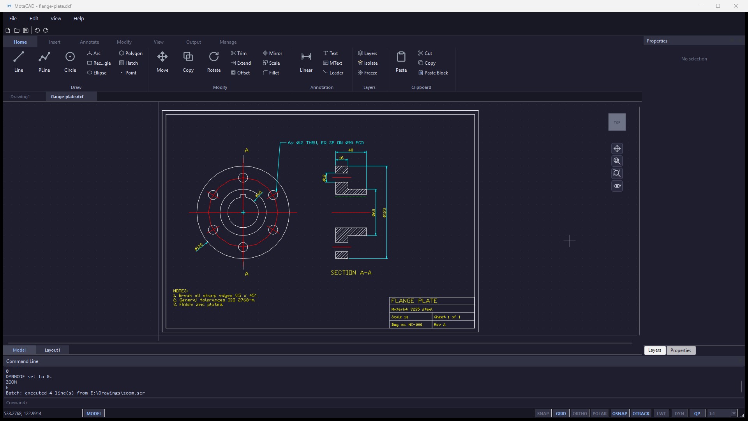This screenshot has height=421, width=748.
Task: Pick the ribbon Copy modify tool
Action: pyautogui.click(x=188, y=62)
